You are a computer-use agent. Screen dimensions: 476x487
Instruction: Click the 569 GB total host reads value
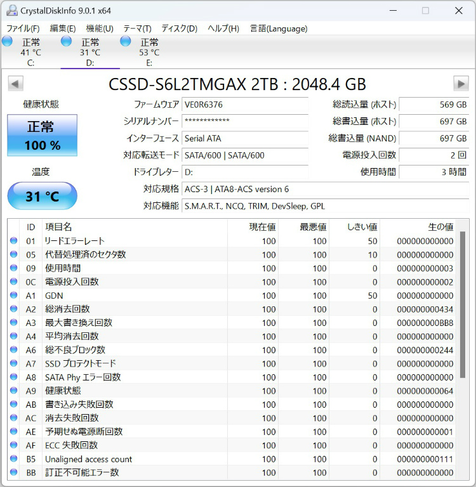(x=433, y=105)
